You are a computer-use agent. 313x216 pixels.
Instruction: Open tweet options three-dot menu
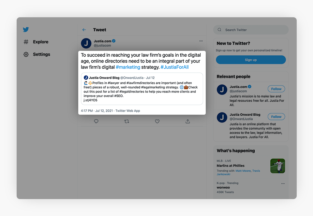[201, 41]
